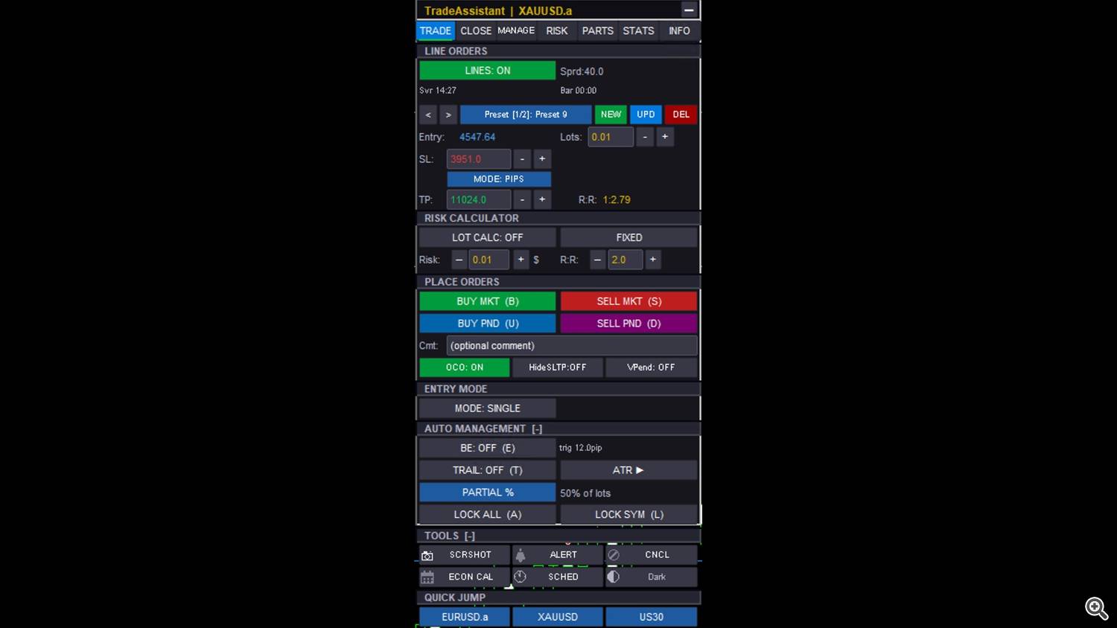
Task: Click the Lots input field
Action: [x=611, y=137]
